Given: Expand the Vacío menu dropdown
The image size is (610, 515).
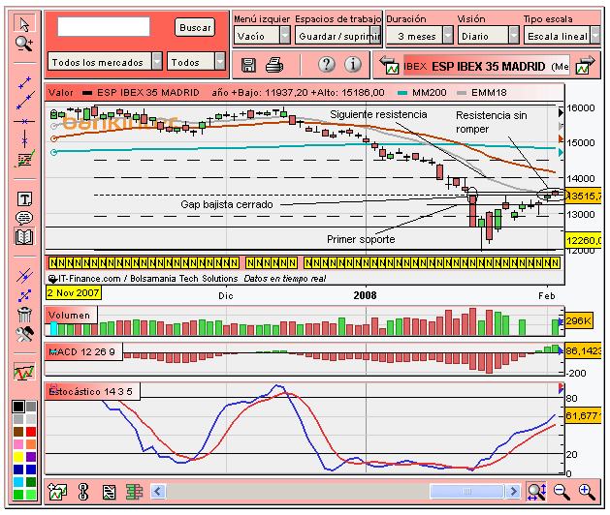Looking at the screenshot, I should [262, 36].
